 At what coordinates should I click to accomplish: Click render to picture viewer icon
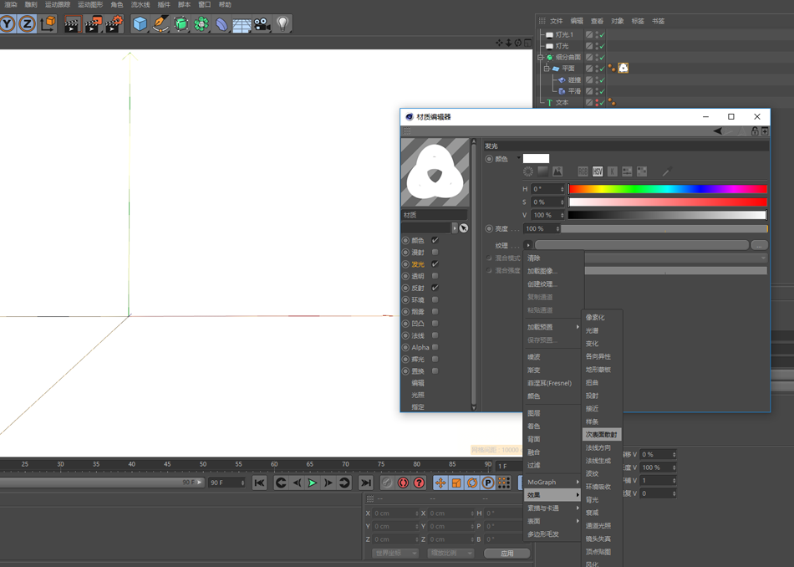[94, 23]
